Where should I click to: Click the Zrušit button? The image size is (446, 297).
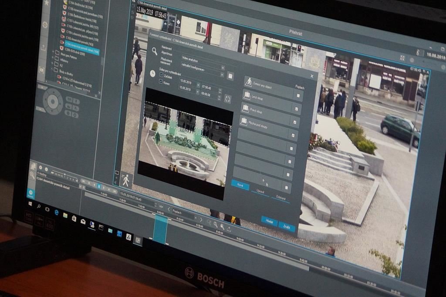pyautogui.click(x=287, y=227)
